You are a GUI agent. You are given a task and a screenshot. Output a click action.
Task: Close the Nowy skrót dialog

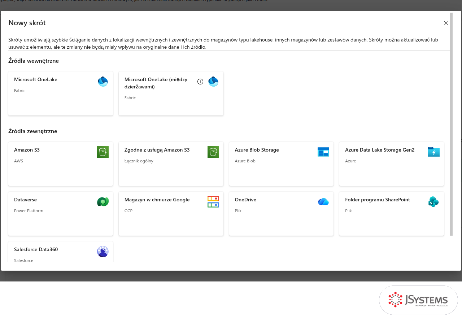coord(446,23)
